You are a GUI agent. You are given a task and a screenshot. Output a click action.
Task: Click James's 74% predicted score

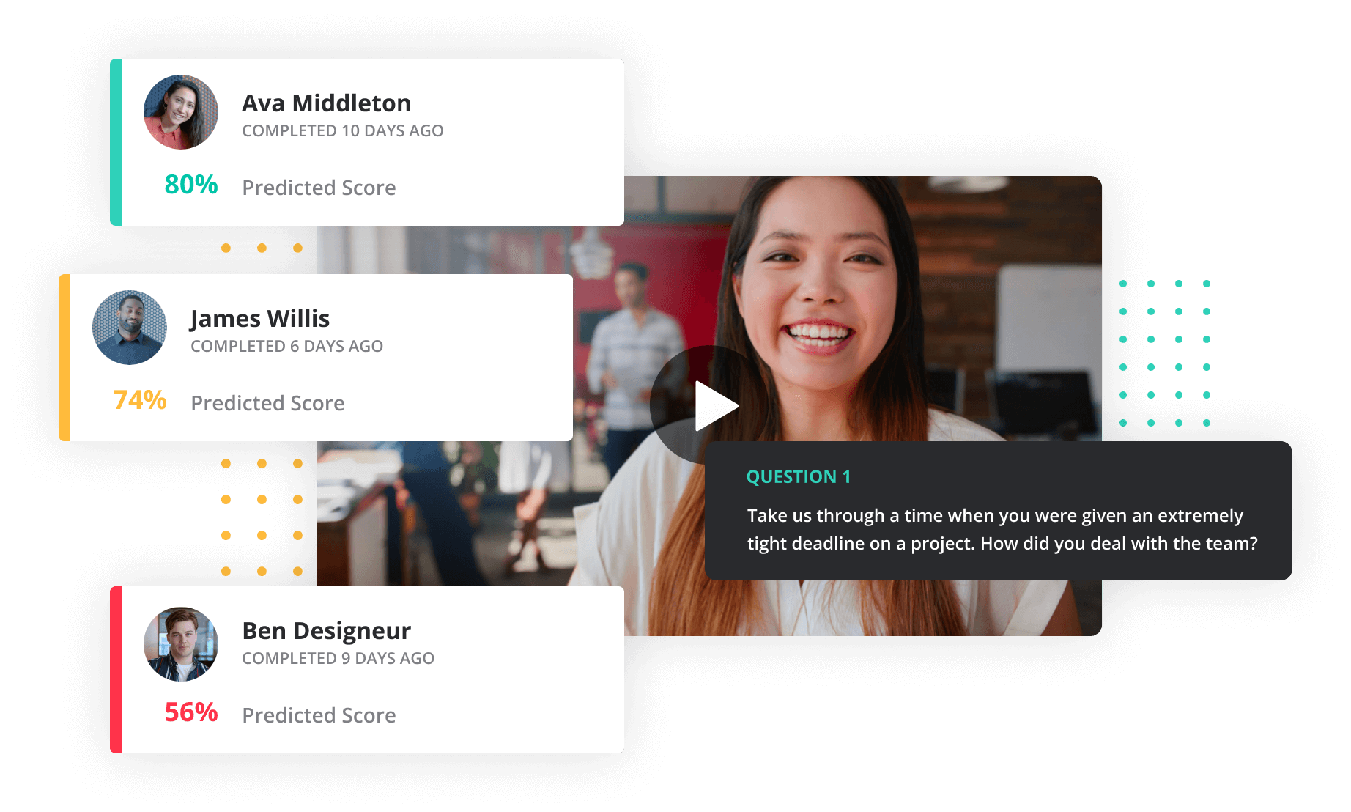[138, 402]
